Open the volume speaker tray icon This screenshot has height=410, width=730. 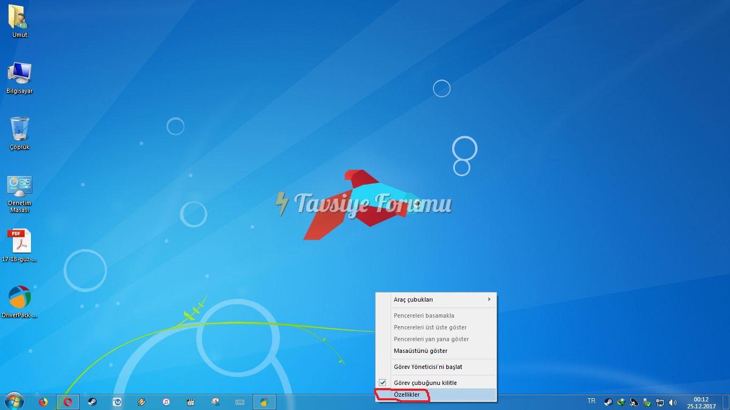(x=673, y=403)
